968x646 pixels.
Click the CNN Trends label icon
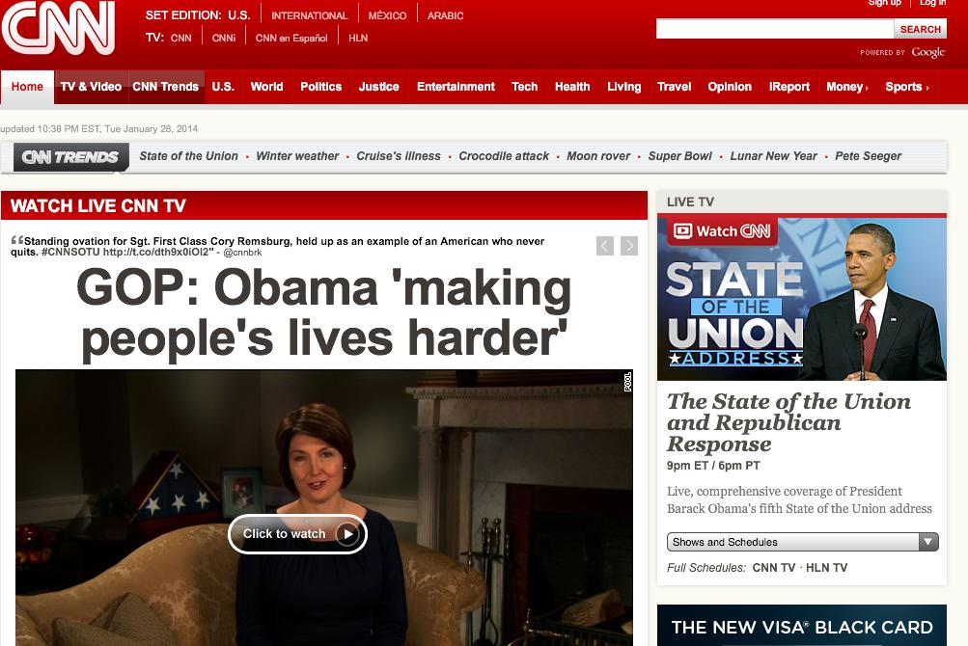71,157
